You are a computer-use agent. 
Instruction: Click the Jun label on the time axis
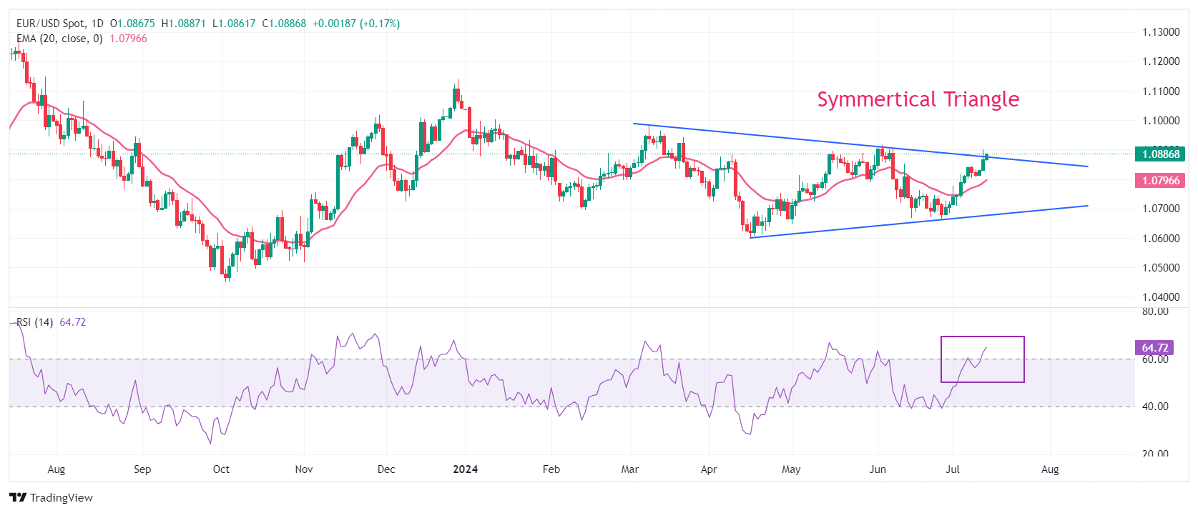(877, 469)
